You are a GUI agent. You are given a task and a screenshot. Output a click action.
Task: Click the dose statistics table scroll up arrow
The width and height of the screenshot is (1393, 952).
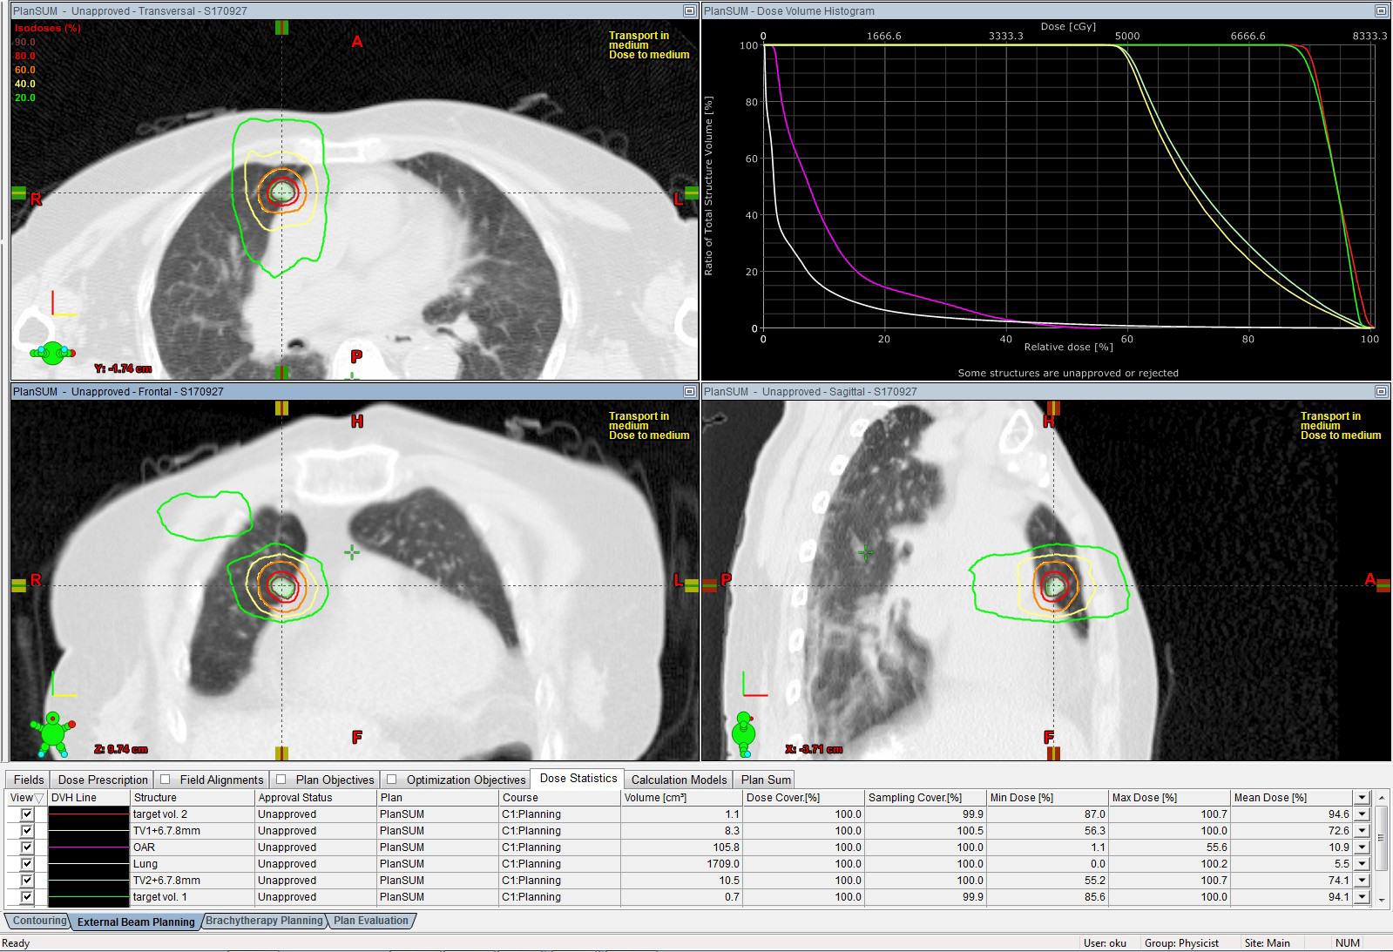1382,799
